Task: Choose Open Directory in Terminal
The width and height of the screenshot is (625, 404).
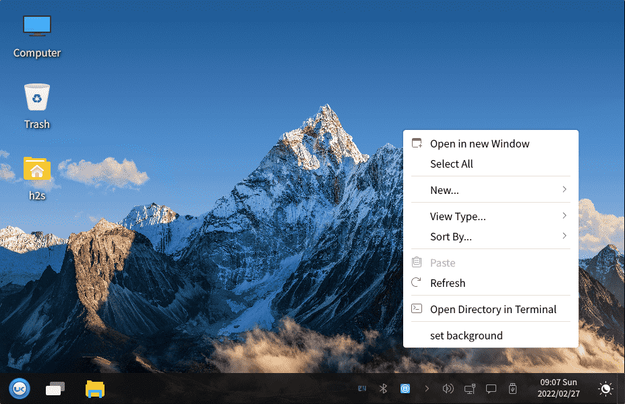Action: click(491, 309)
